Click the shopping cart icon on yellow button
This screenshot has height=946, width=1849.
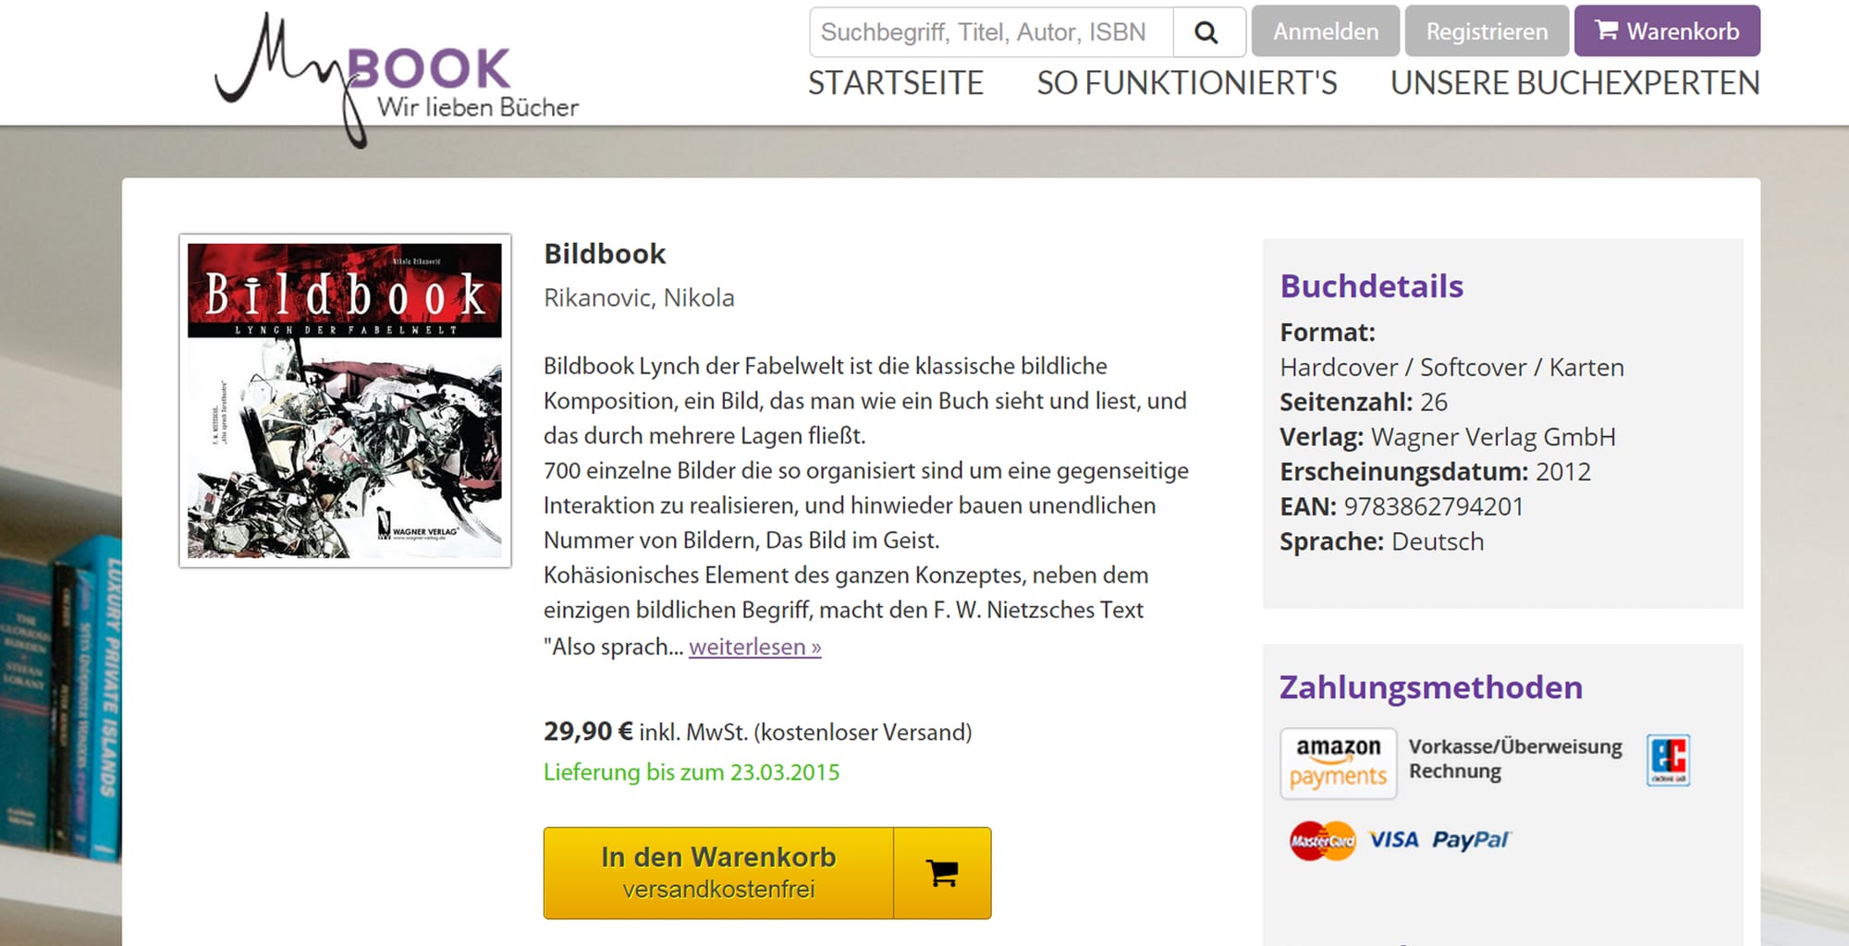click(942, 873)
